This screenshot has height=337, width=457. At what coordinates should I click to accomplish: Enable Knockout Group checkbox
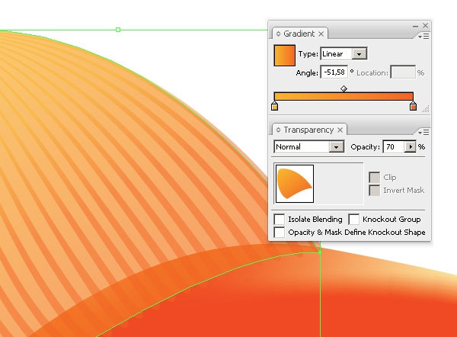[x=354, y=219]
